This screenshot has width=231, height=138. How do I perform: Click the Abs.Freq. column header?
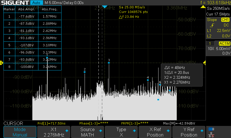coord(50,9)
